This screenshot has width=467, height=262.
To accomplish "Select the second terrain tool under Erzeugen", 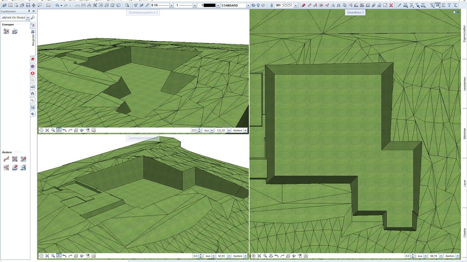I will coord(15,32).
